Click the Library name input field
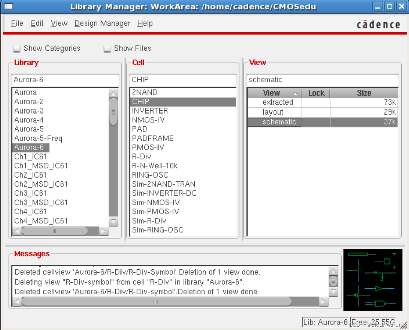Viewport: 409px width, 330px height. [x=65, y=80]
